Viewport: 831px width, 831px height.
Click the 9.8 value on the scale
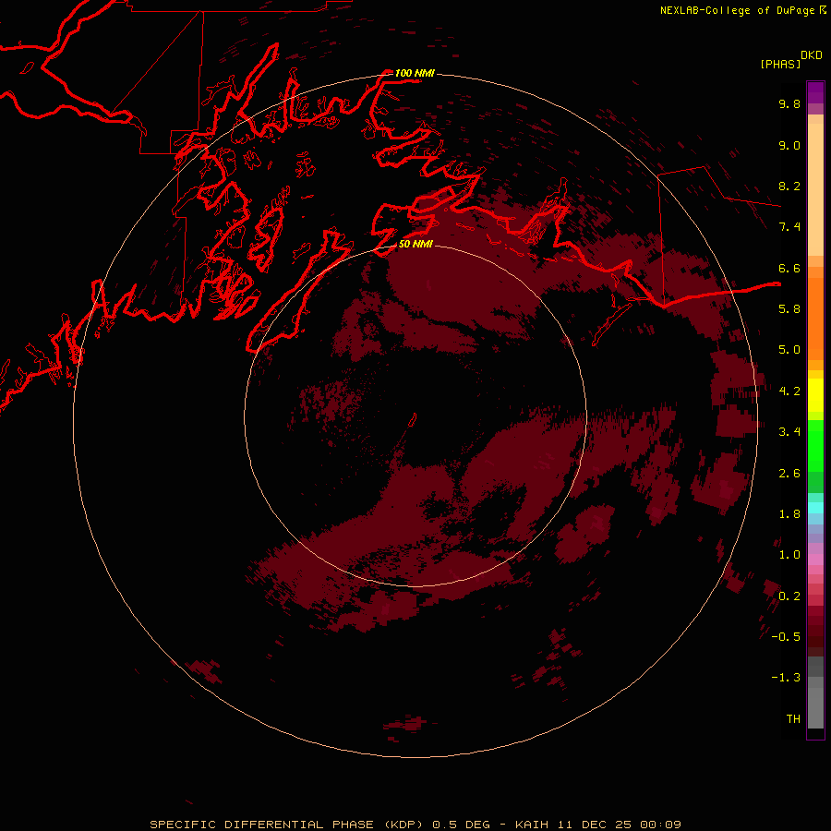coord(789,103)
